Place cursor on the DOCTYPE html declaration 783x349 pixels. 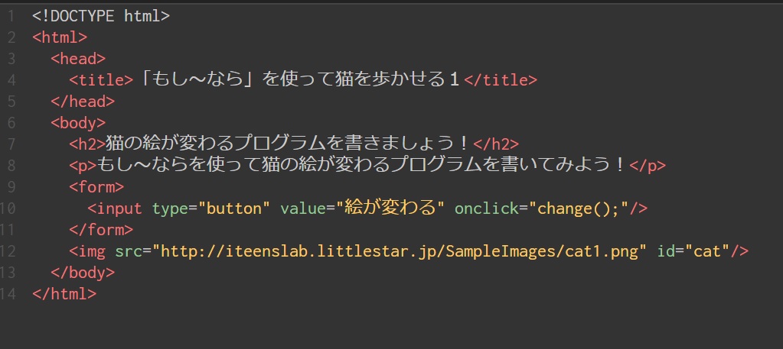point(101,15)
